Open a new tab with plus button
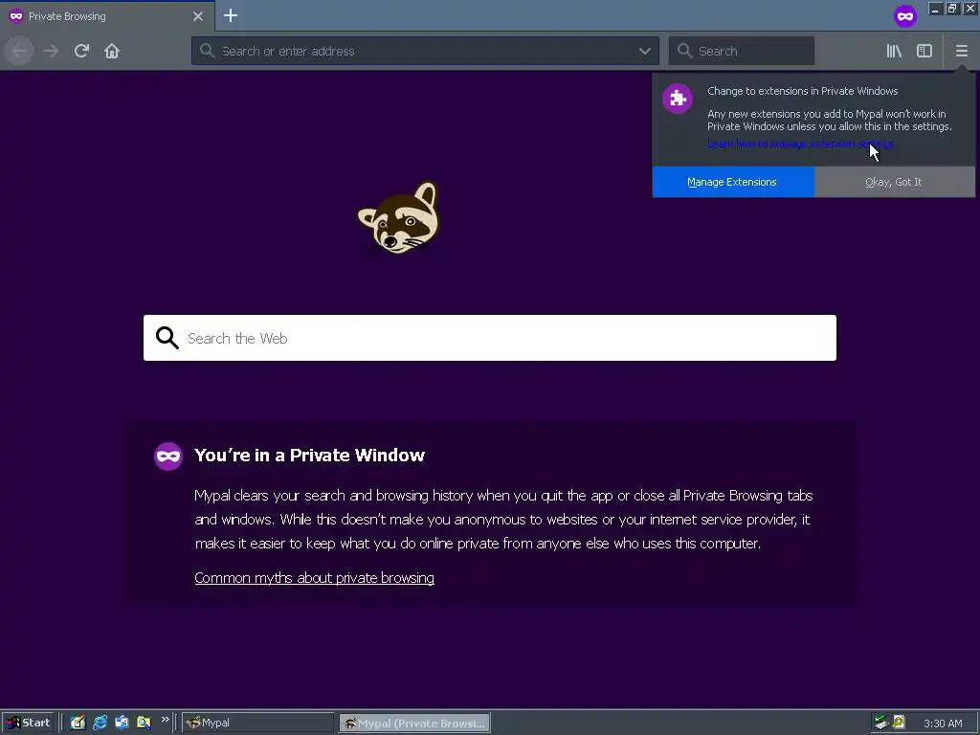The height and width of the screenshot is (735, 980). [231, 15]
